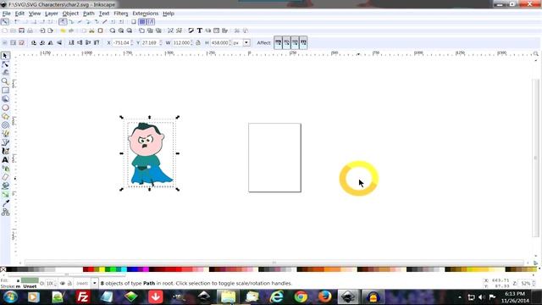Select the Ellipse tool
The width and height of the screenshot is (542, 305).
point(5,108)
